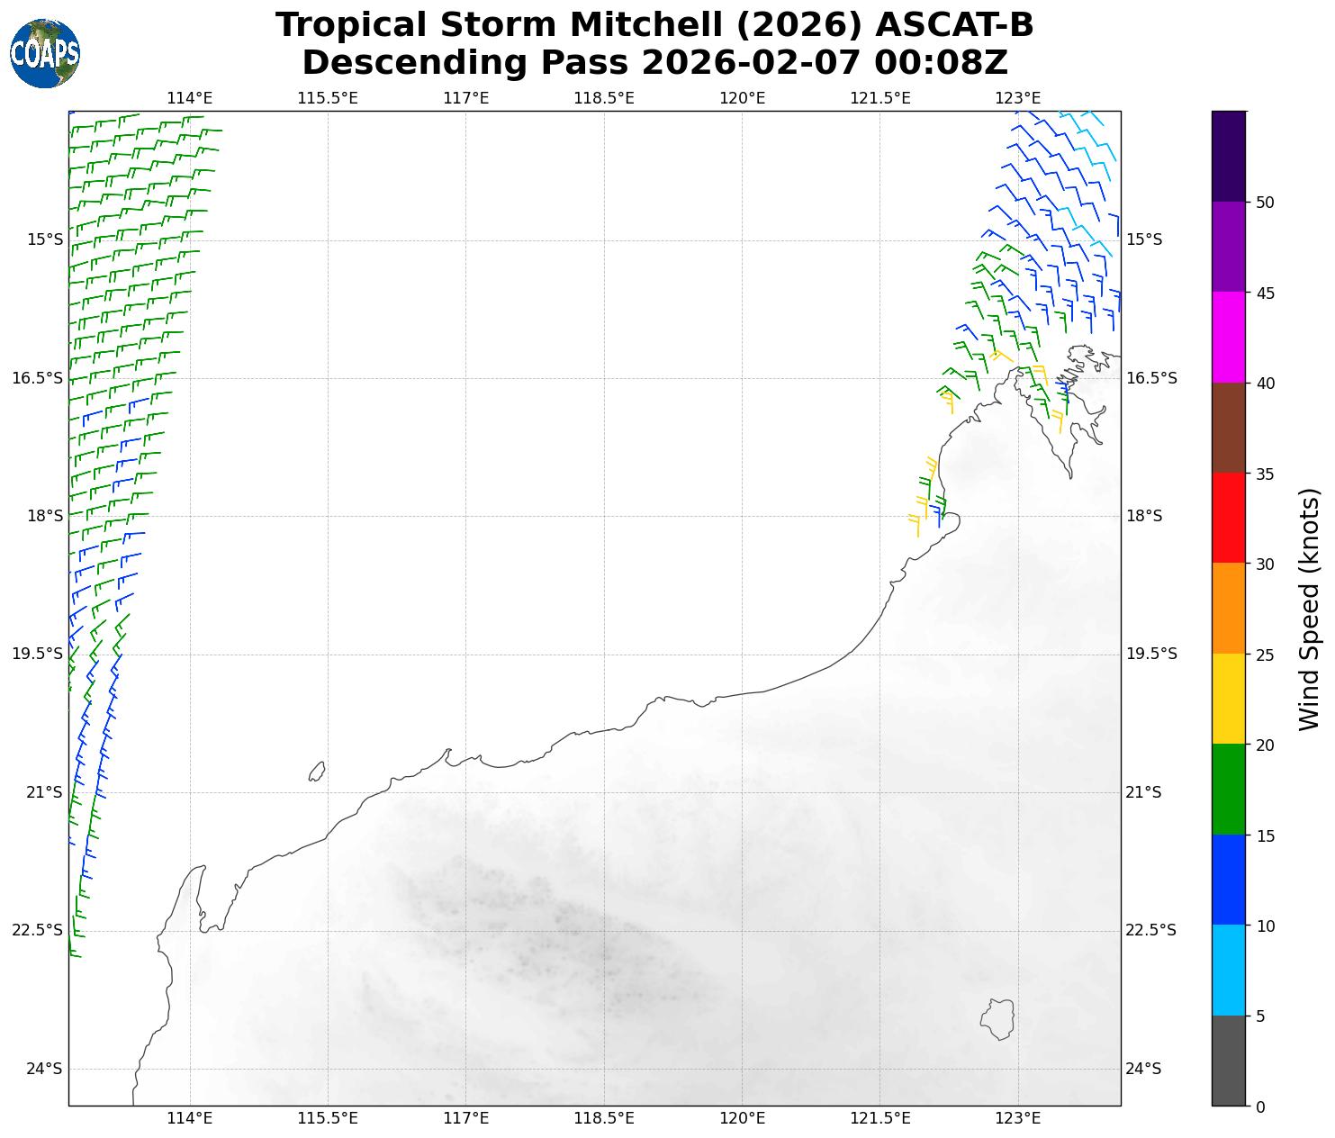
Task: Click the small offshore island outline near 21°S
Action: [x=316, y=772]
